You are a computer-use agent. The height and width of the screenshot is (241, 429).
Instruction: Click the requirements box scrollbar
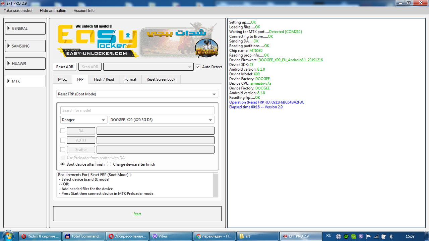tap(216, 185)
